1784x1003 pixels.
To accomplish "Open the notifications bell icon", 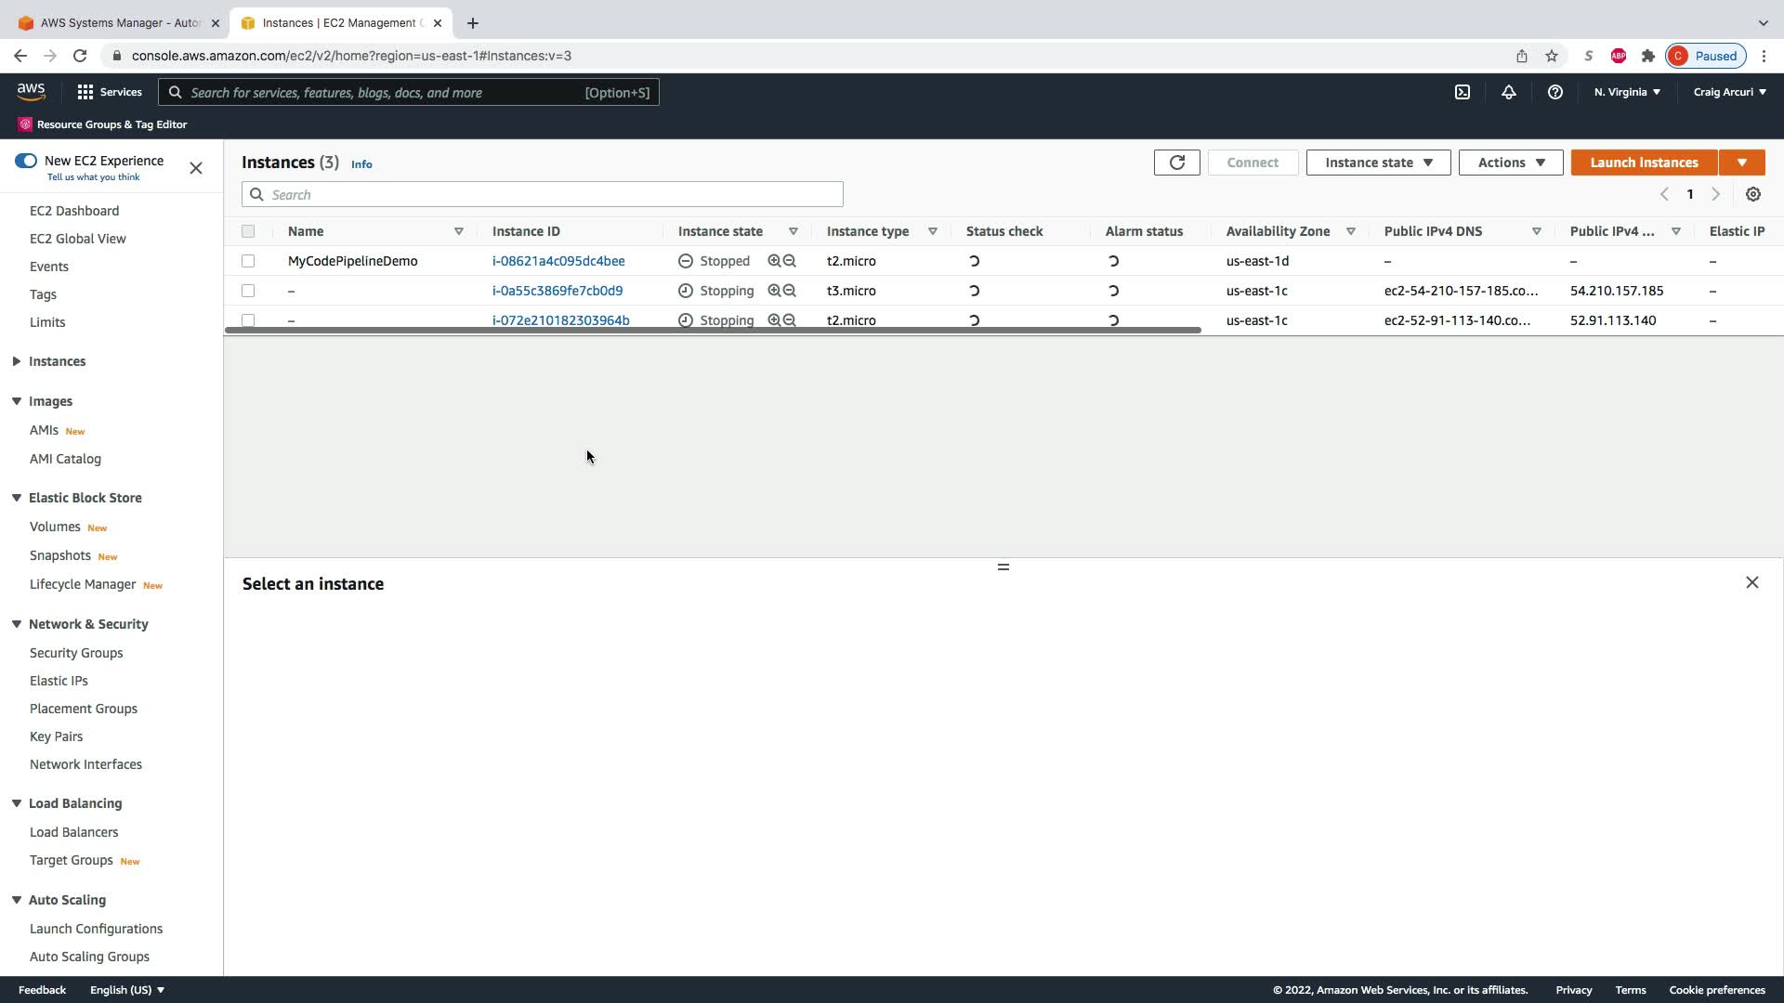I will tap(1508, 92).
